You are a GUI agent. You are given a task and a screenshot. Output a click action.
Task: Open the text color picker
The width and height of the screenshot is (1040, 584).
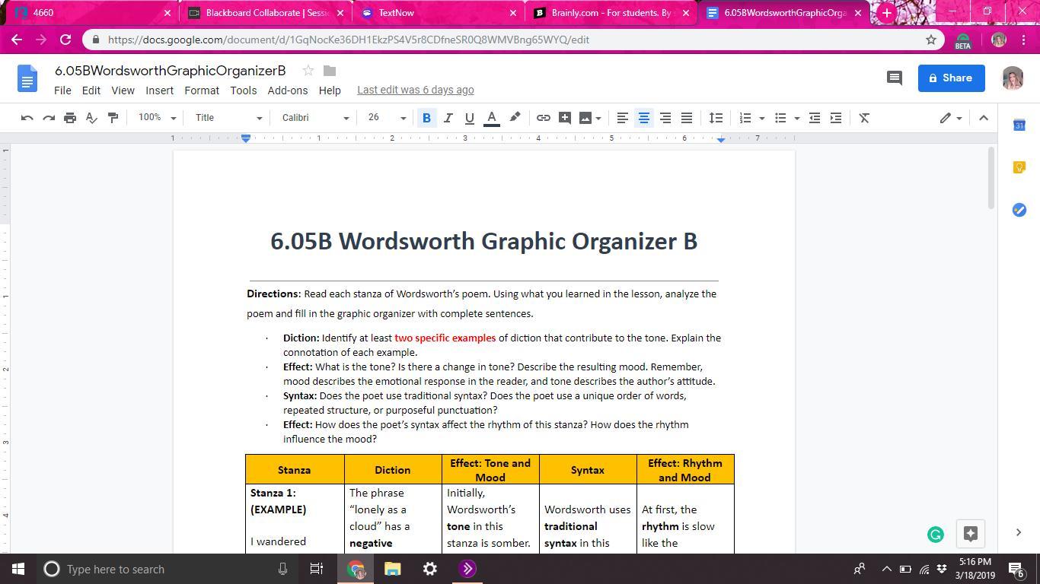tap(492, 118)
